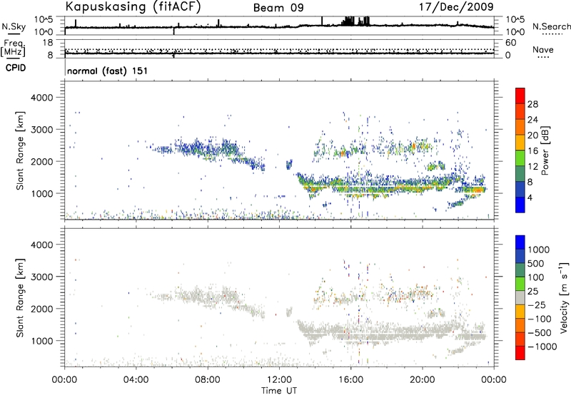
Task: Click the 'Nave' legend label
Action: (543, 49)
